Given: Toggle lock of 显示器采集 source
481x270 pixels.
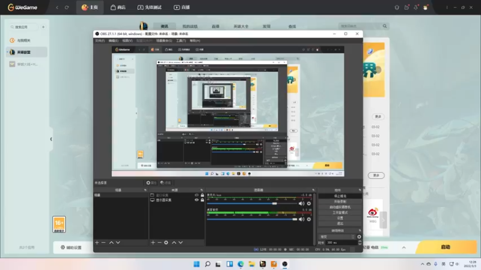Looking at the screenshot, I should (x=202, y=200).
